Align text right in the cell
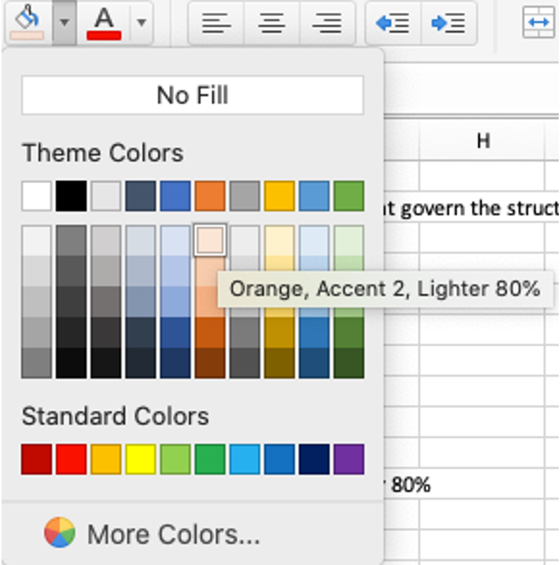 [x=327, y=22]
